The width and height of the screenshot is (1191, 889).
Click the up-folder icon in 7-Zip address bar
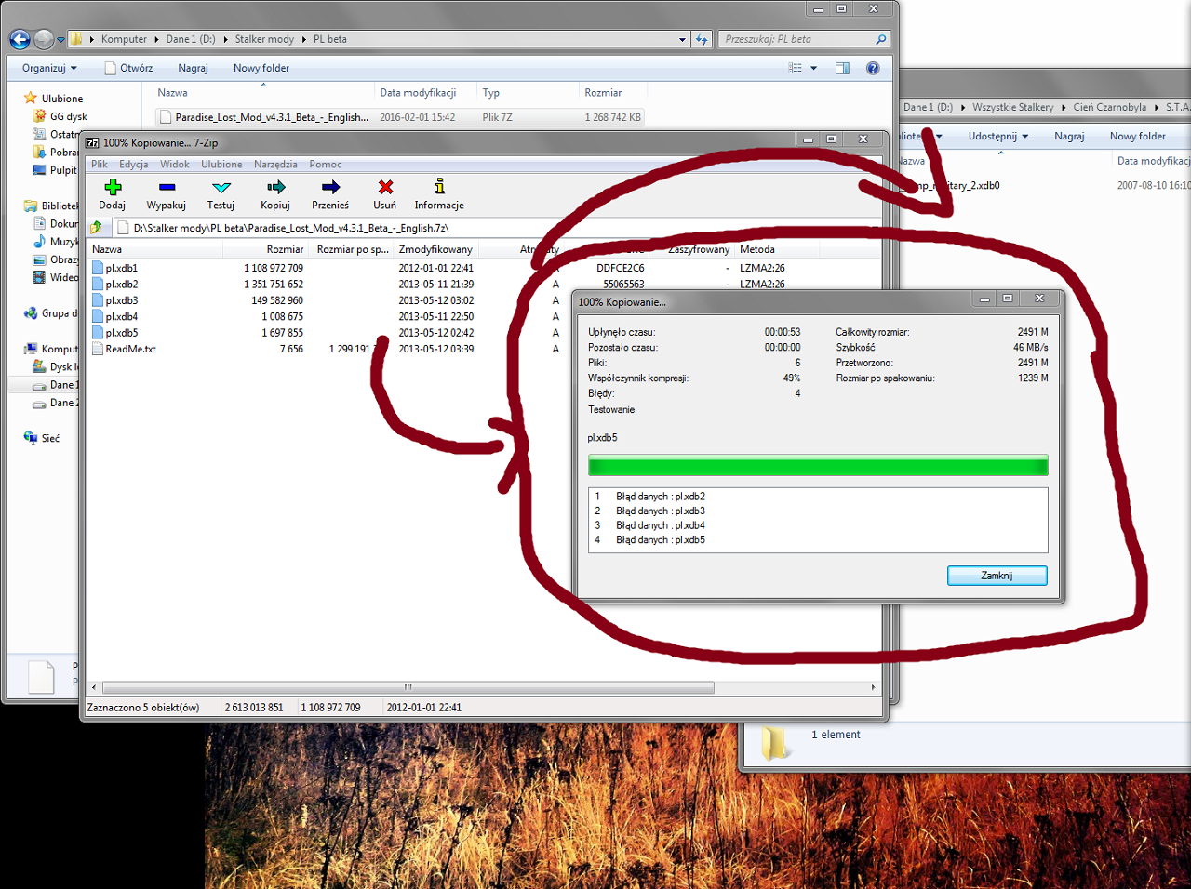97,227
